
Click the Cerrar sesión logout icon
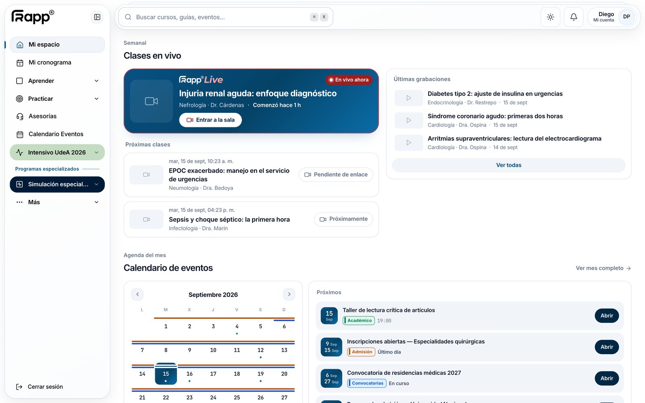tap(19, 387)
